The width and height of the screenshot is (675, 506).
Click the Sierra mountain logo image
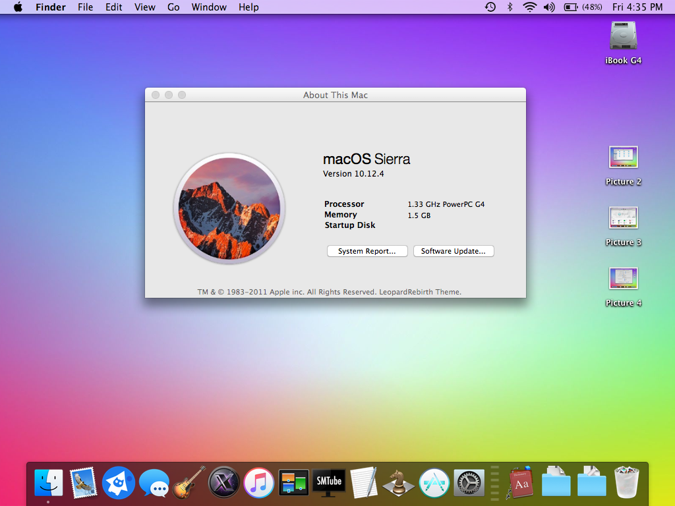(x=229, y=208)
